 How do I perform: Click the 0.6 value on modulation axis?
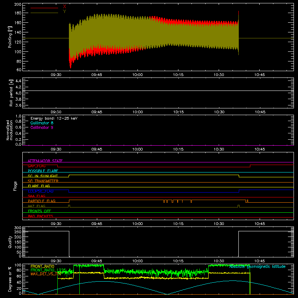(18, 127)
